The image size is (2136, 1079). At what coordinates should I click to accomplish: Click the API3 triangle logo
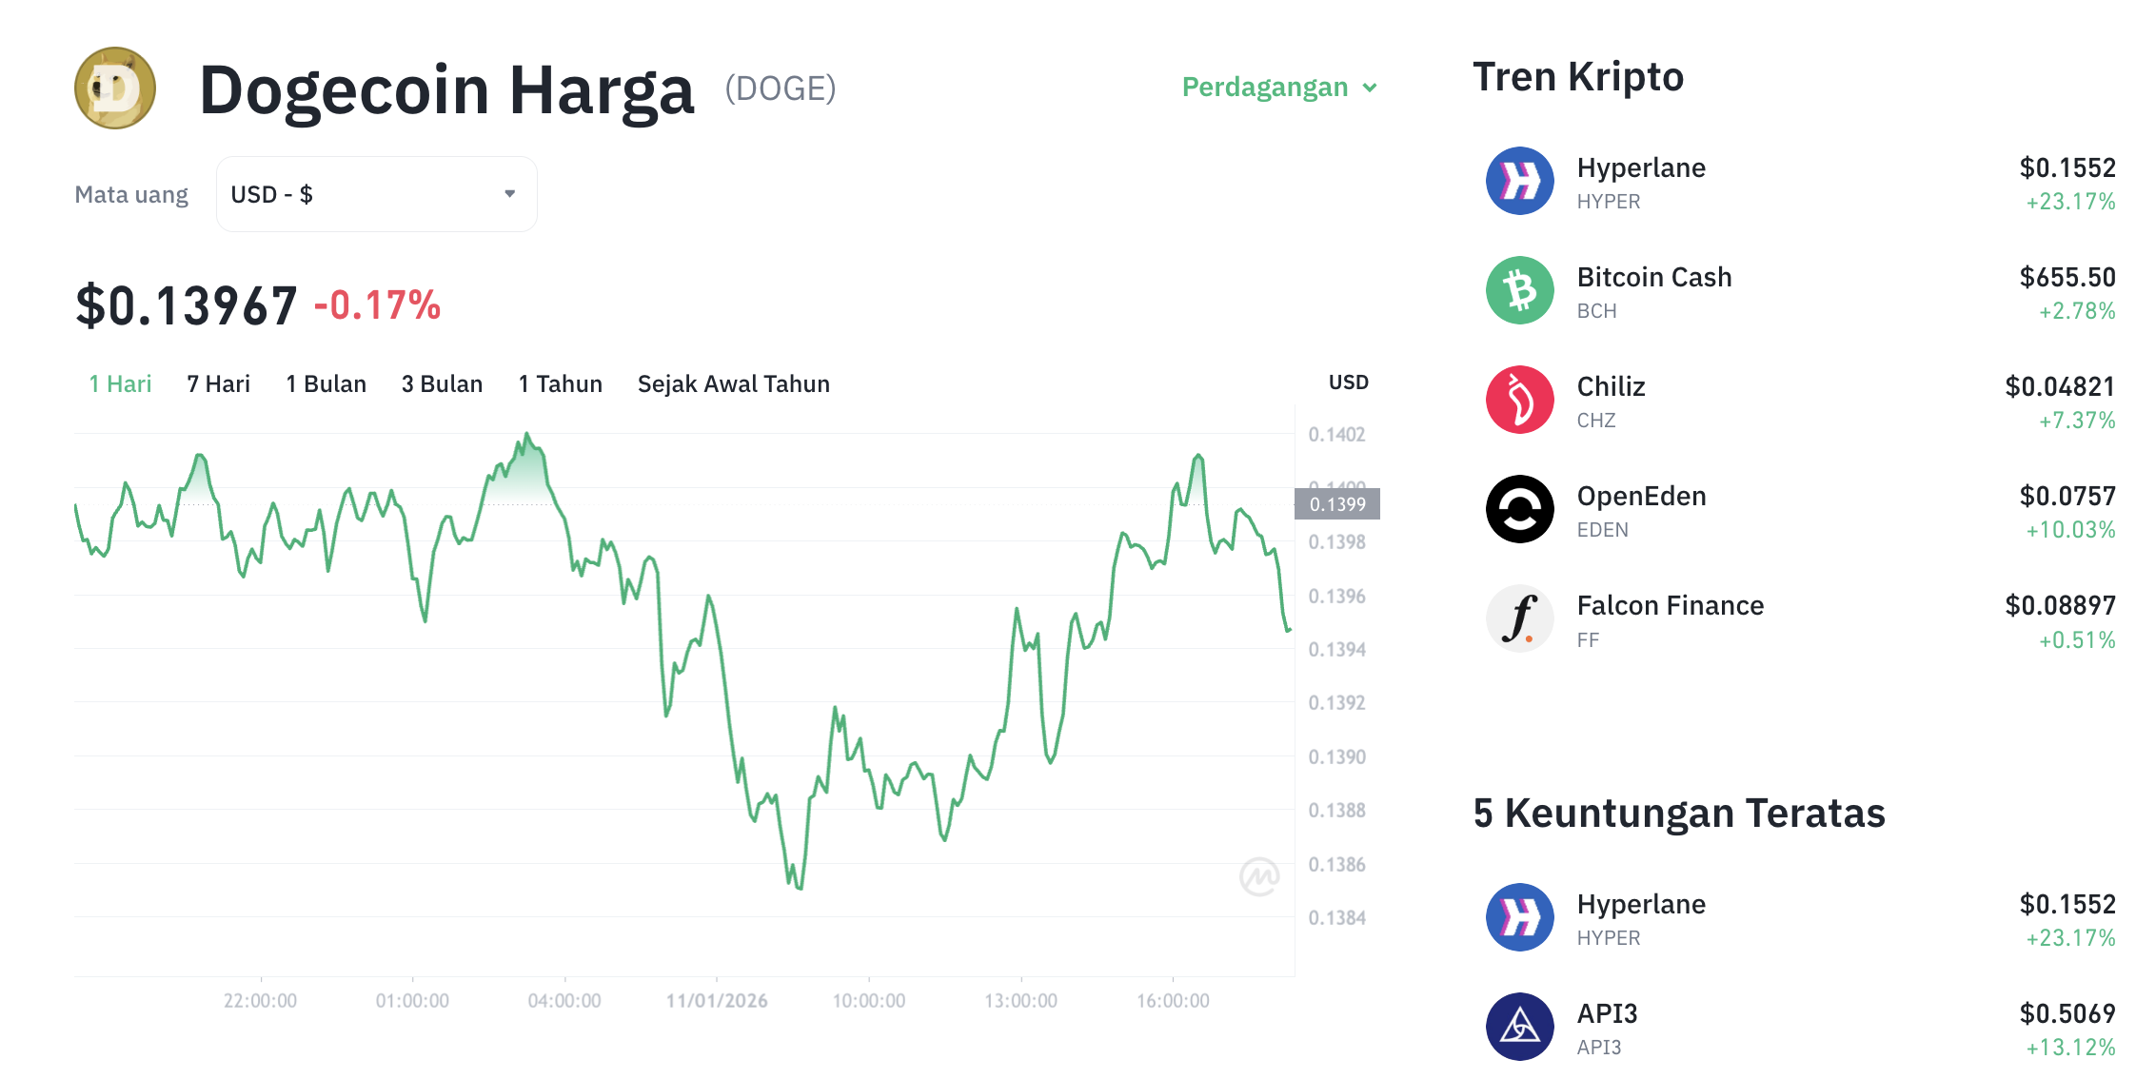(x=1519, y=1027)
